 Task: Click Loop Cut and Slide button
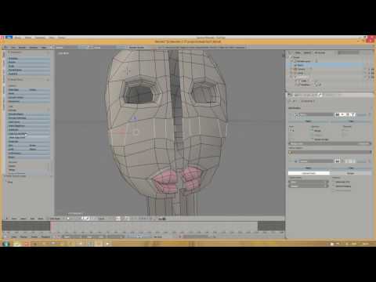(29, 133)
